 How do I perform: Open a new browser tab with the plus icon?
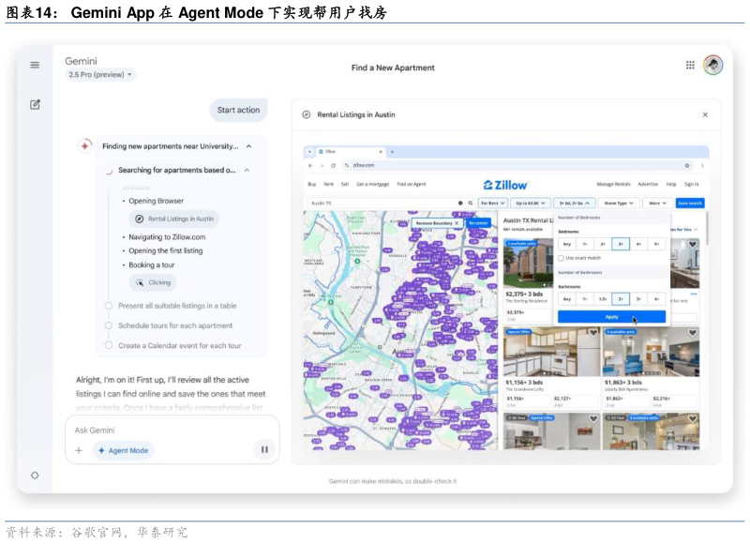(392, 152)
